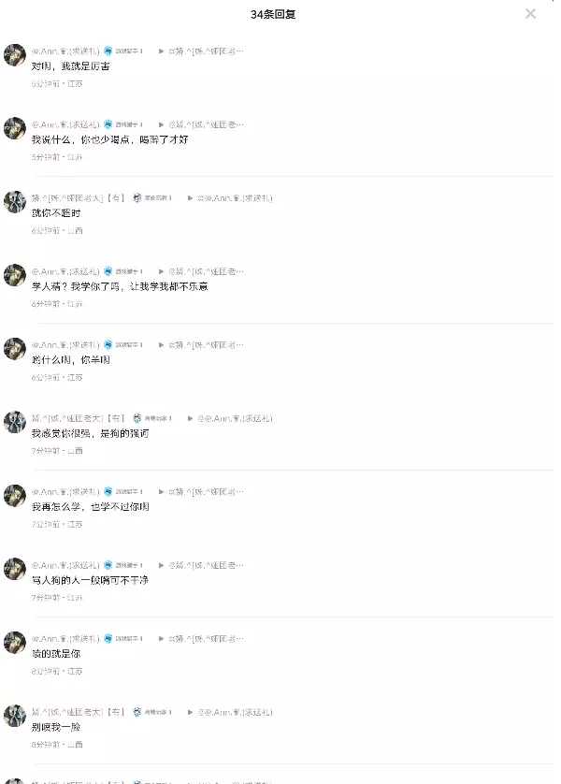Tap blue badge icon on 我说什么 comment row
Viewport: 561px width, 784px height.
pyautogui.click(x=108, y=124)
